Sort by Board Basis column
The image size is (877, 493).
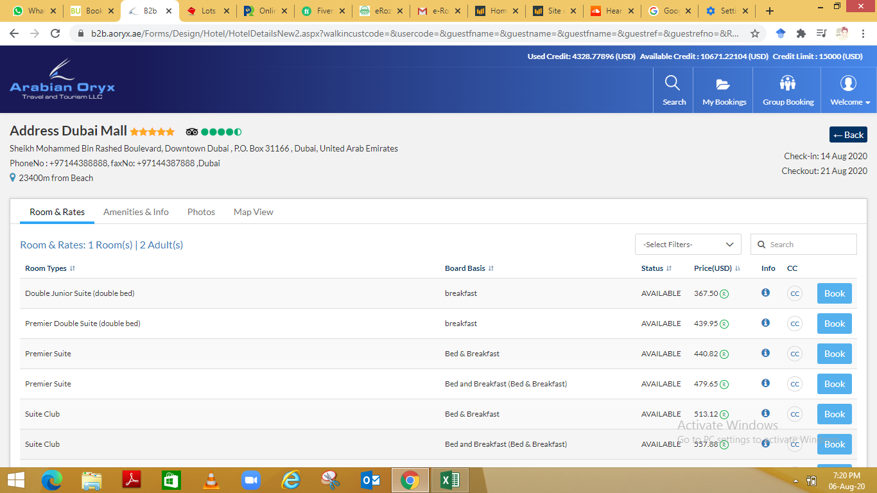coord(469,268)
